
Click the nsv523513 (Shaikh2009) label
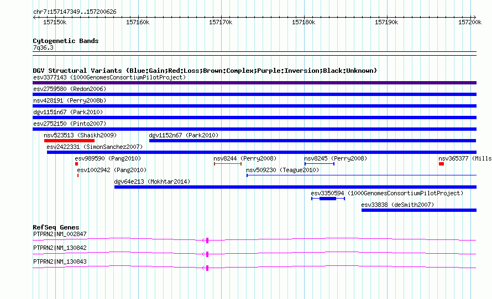pyautogui.click(x=80, y=135)
